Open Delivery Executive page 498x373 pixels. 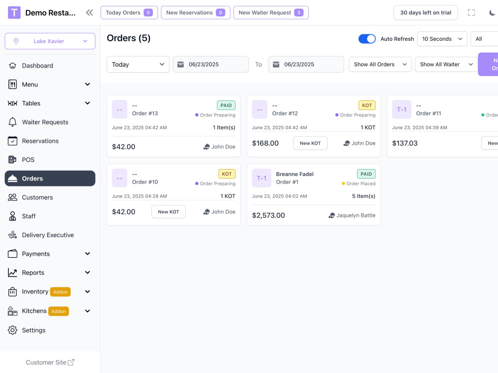50,235
